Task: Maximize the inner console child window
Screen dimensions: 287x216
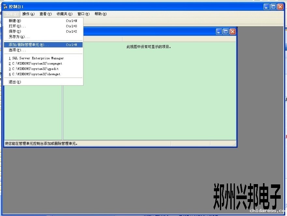Action: [x=226, y=32]
